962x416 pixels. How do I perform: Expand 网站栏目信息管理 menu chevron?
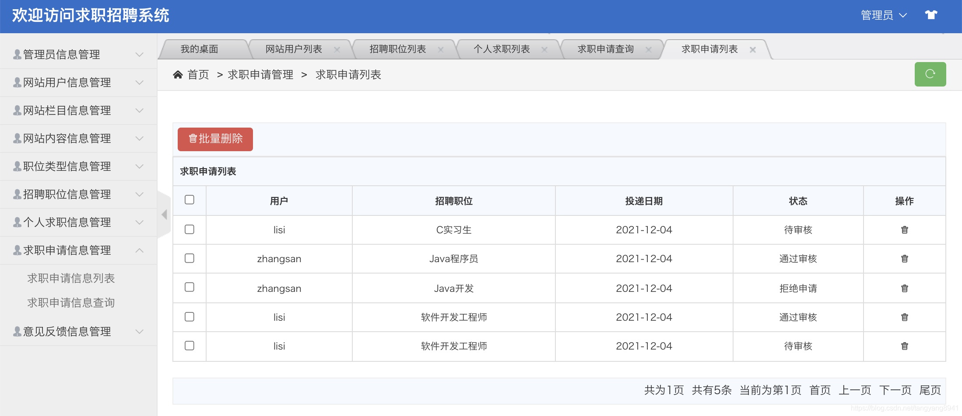click(140, 111)
